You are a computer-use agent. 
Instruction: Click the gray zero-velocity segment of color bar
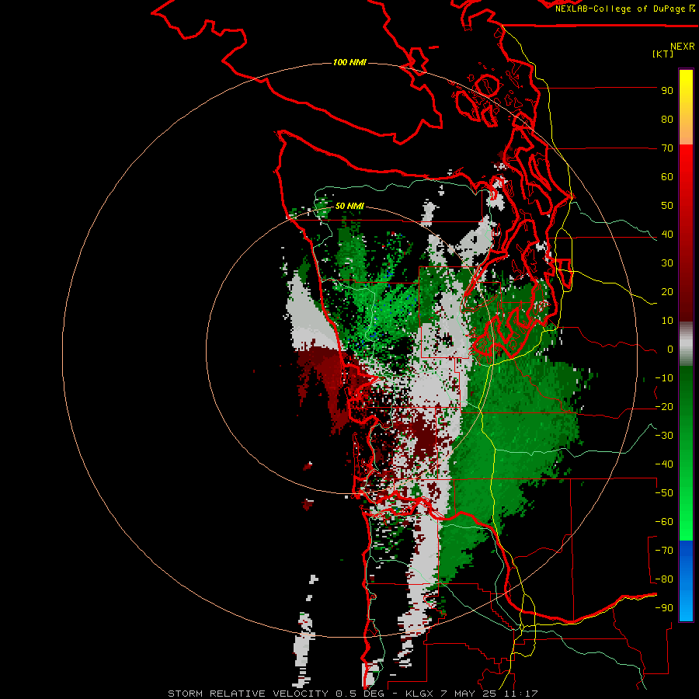tap(686, 344)
